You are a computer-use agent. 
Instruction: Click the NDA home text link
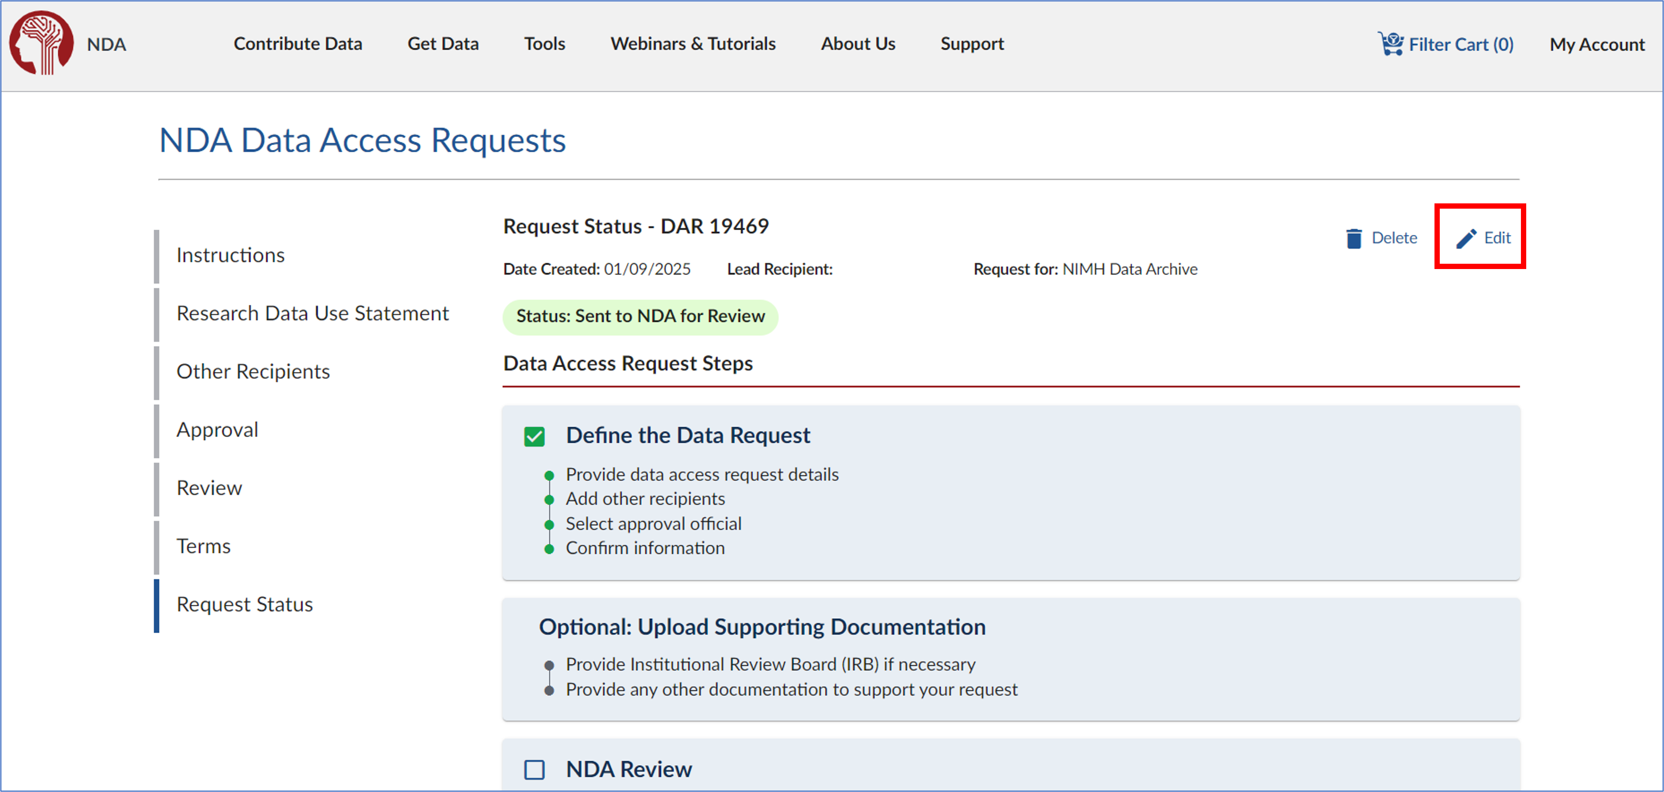pyautogui.click(x=106, y=45)
